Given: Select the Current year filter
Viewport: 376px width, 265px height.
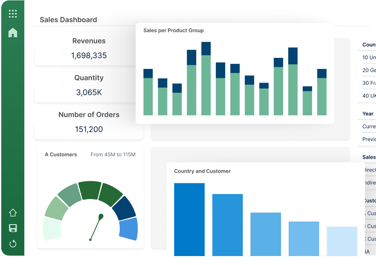Looking at the screenshot, I should click(369, 126).
